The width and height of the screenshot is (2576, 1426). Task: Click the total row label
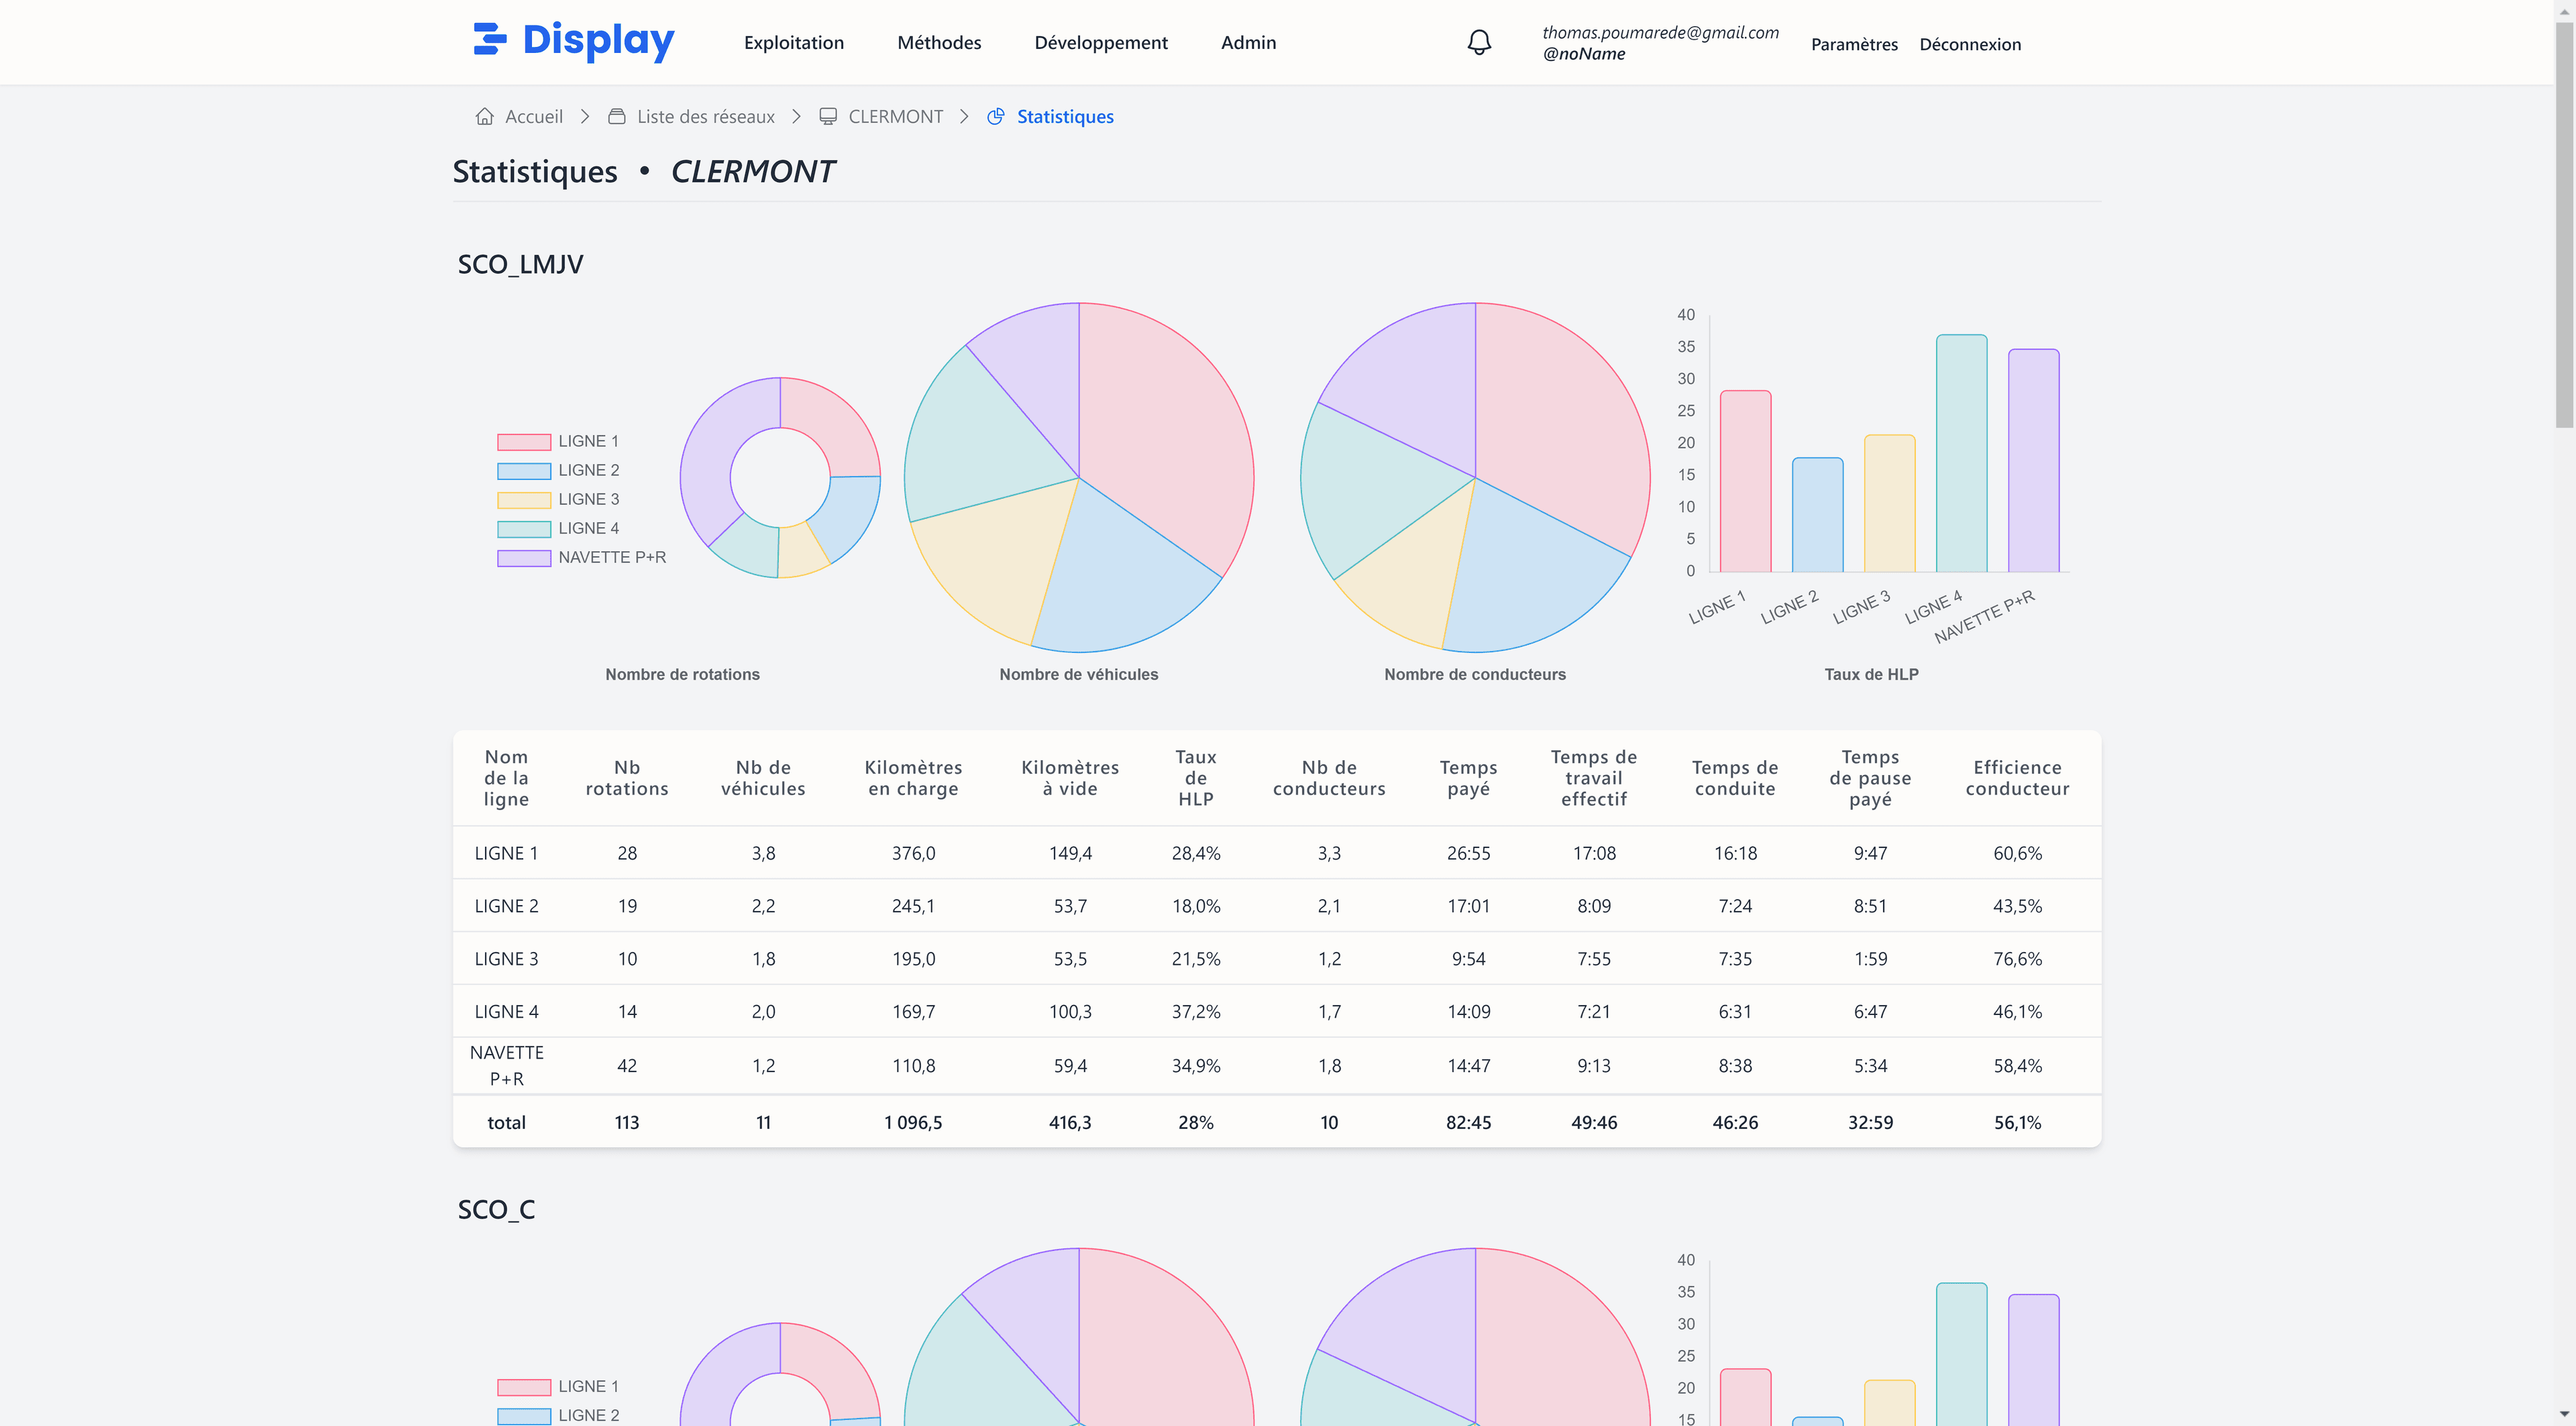coord(506,1122)
